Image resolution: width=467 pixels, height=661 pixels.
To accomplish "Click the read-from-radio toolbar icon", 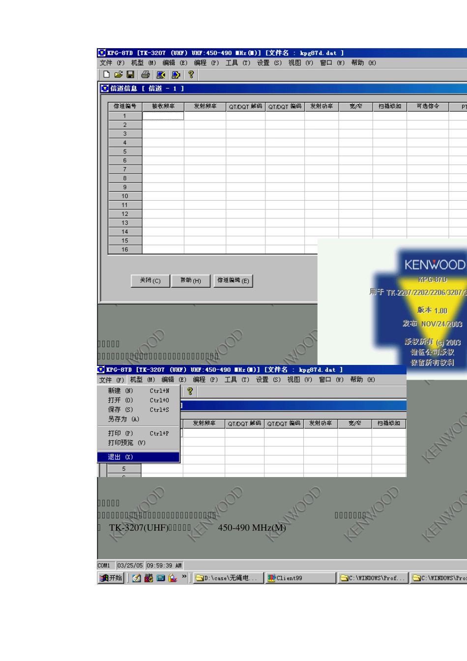I will [x=161, y=75].
